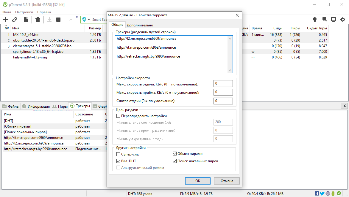Sort by Время column header
This screenshot has width=349, height=197.
(258, 28)
